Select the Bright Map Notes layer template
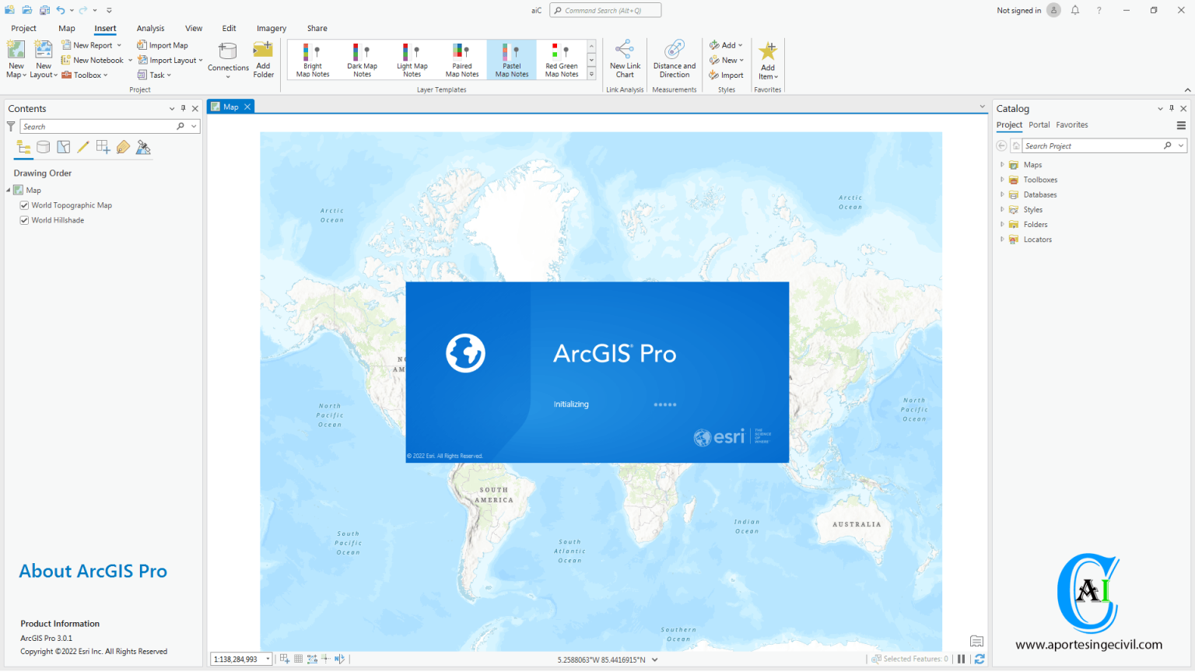This screenshot has width=1195, height=672. (312, 59)
